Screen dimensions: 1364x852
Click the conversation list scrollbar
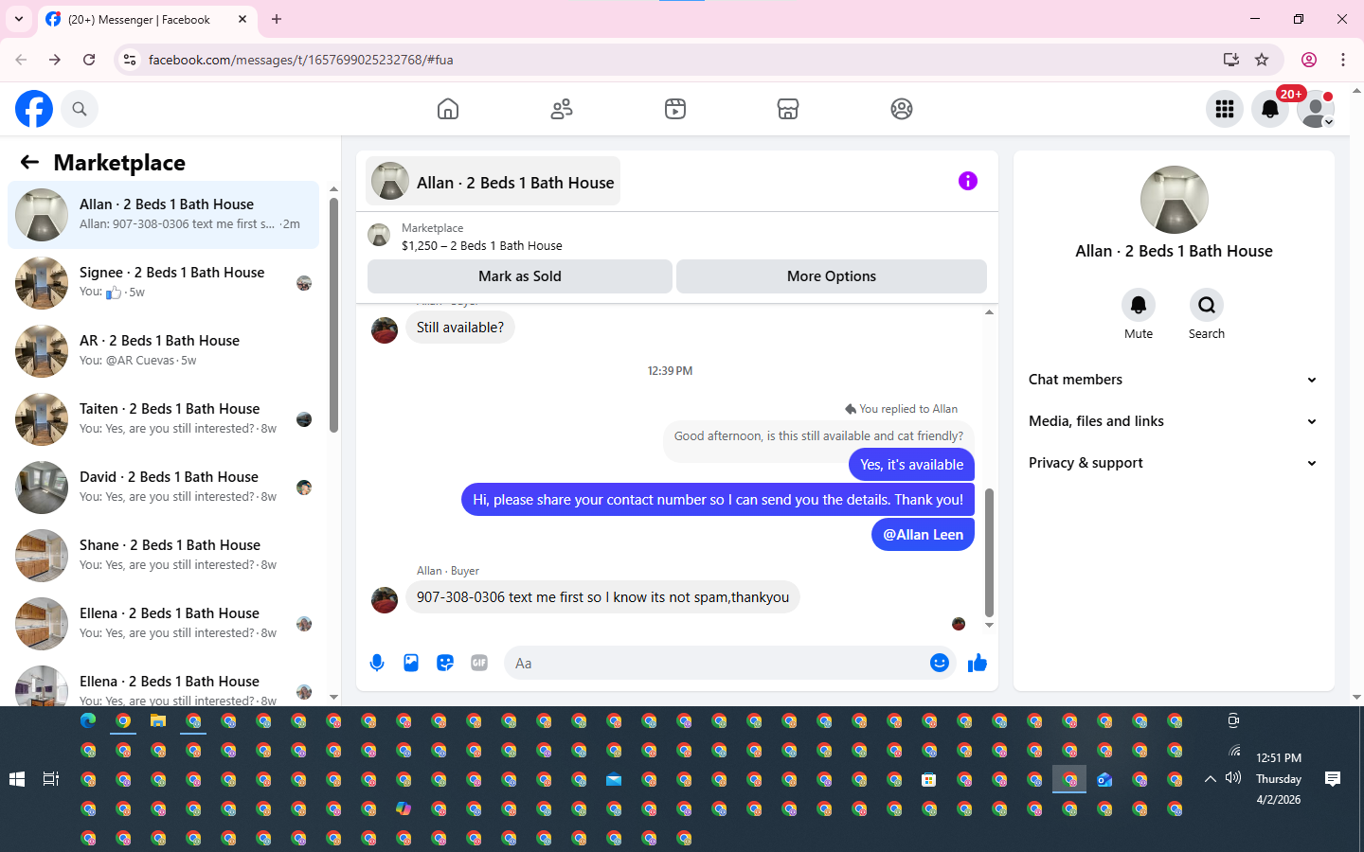[x=333, y=314]
